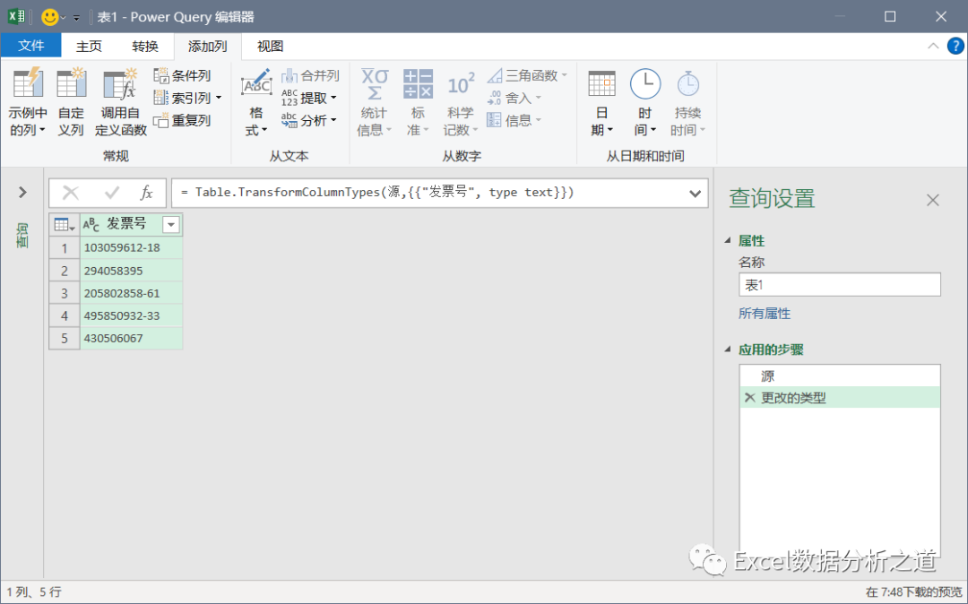Image resolution: width=968 pixels, height=604 pixels.
Task: Duplicate the column (重复列)
Action: 183,120
